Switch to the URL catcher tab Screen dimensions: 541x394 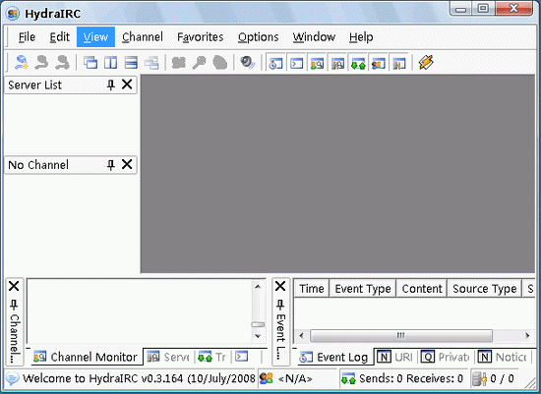pos(394,357)
